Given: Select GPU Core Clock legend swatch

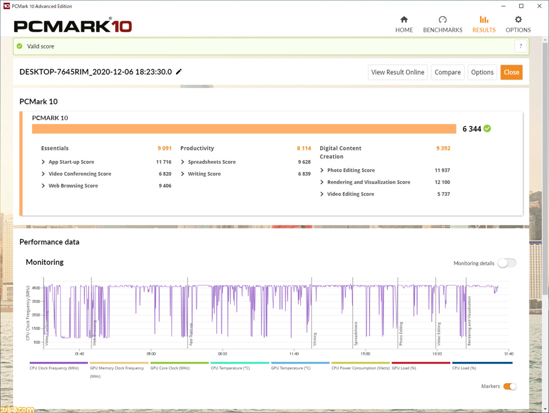Looking at the screenshot, I should [x=180, y=363].
